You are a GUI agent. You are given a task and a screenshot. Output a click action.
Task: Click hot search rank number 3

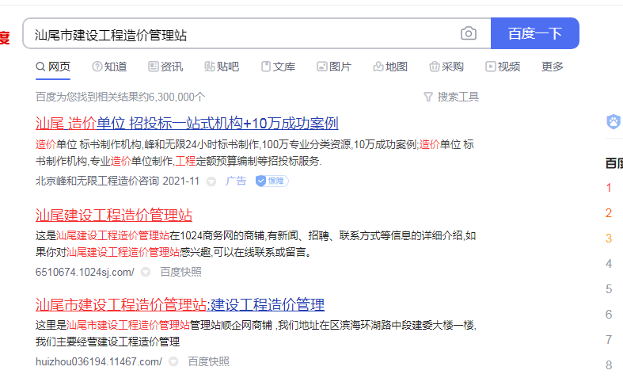tap(609, 239)
